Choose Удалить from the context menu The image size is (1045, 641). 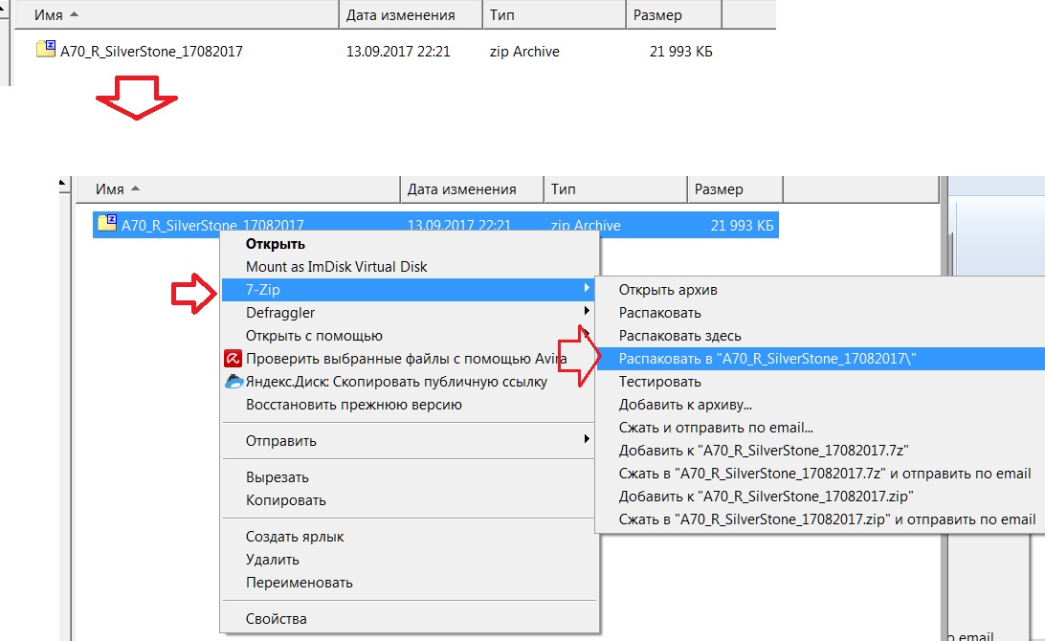click(273, 559)
